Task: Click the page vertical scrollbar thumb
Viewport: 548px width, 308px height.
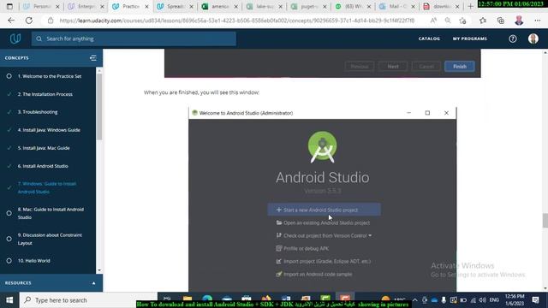Action: tap(545, 221)
